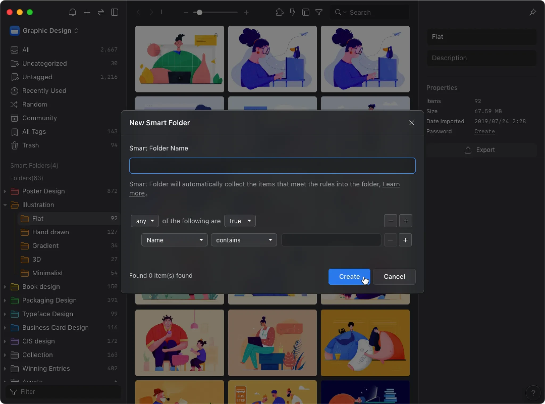Click the zoom out minus icon in toolbar

(186, 12)
